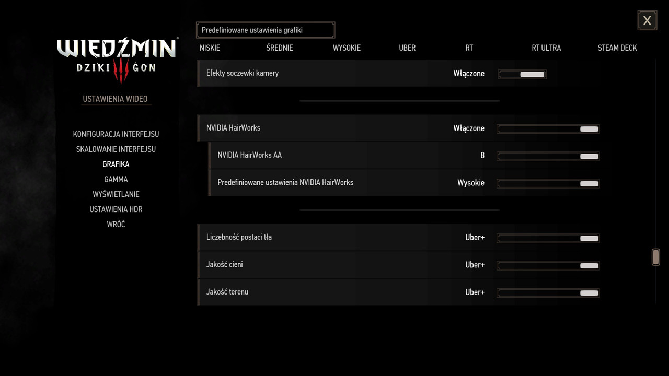Image resolution: width=669 pixels, height=376 pixels.
Task: Open the GAMMA settings
Action: (116, 179)
